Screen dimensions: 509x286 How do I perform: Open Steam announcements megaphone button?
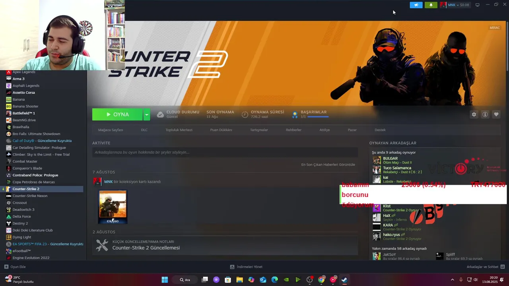[416, 5]
